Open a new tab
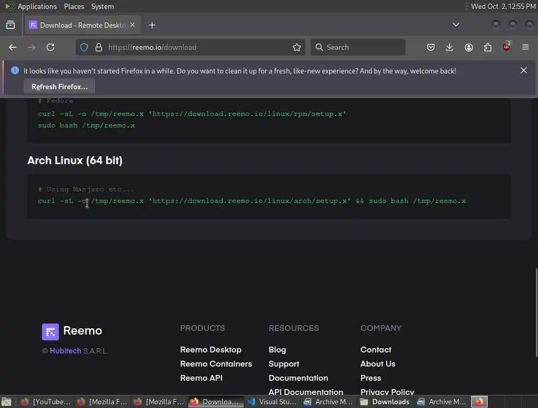Viewport: 538px width, 408px height. [152, 25]
